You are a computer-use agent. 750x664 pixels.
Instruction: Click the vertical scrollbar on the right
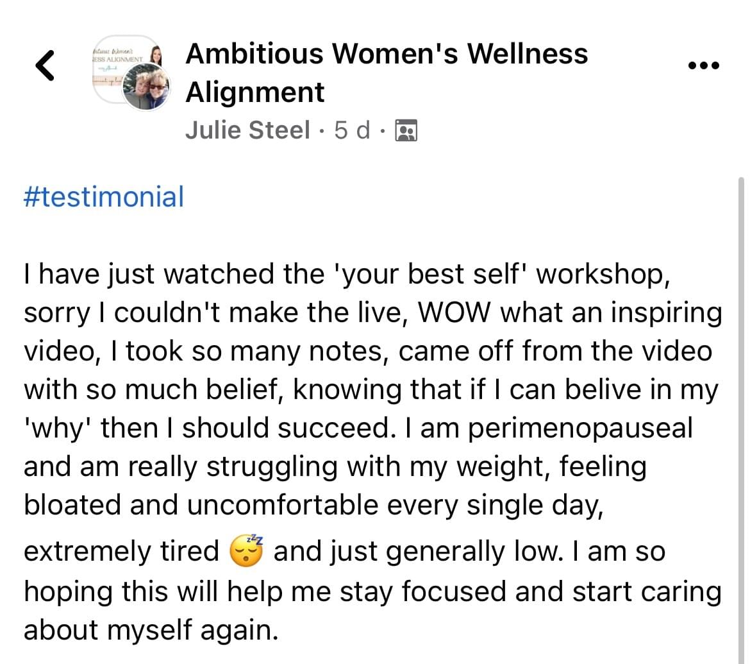coord(741,420)
